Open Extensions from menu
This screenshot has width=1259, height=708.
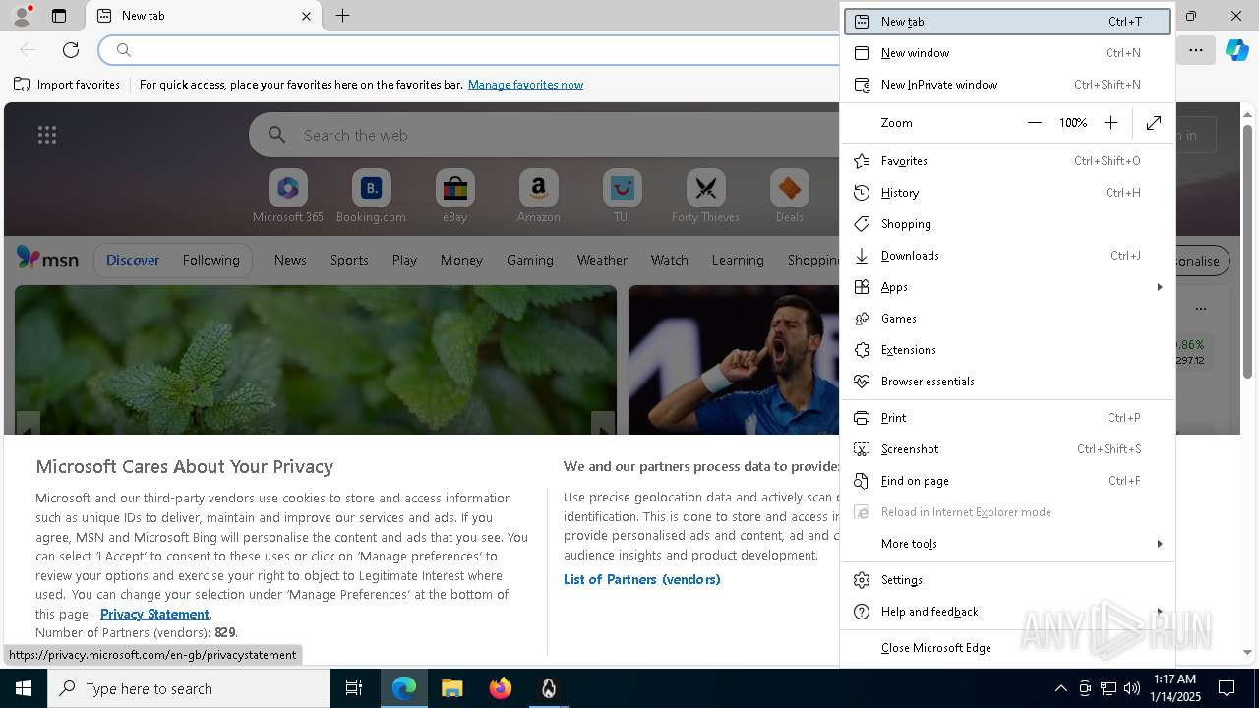(1008, 350)
